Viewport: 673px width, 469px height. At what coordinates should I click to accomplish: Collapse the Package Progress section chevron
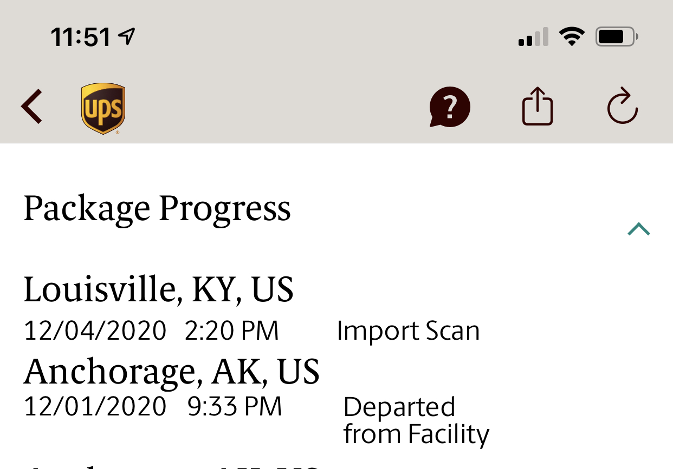639,229
